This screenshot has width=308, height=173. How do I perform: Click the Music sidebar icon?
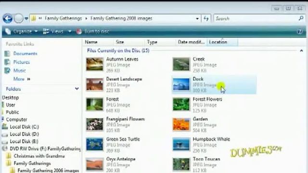point(7,71)
